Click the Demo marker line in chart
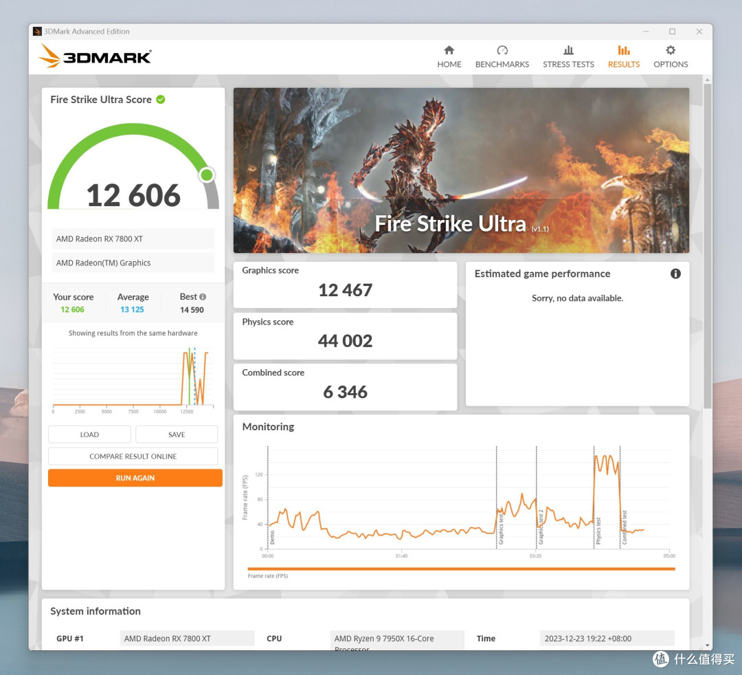Screen dimensions: 742x675 [x=268, y=497]
